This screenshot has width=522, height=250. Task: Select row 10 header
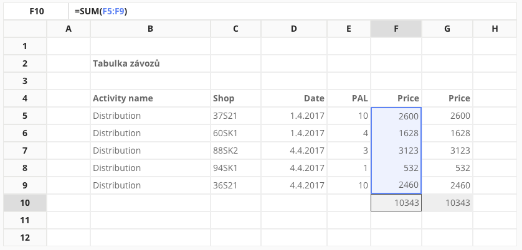tap(25, 203)
